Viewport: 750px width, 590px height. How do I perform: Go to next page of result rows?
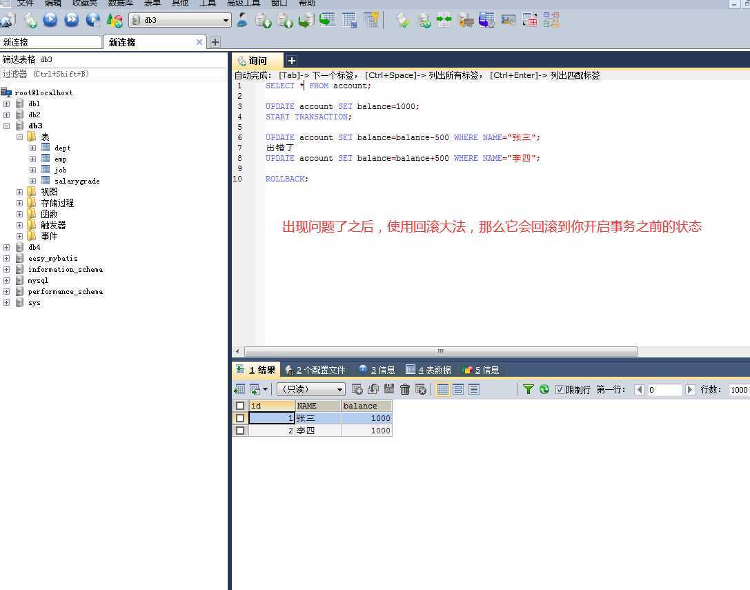(690, 389)
